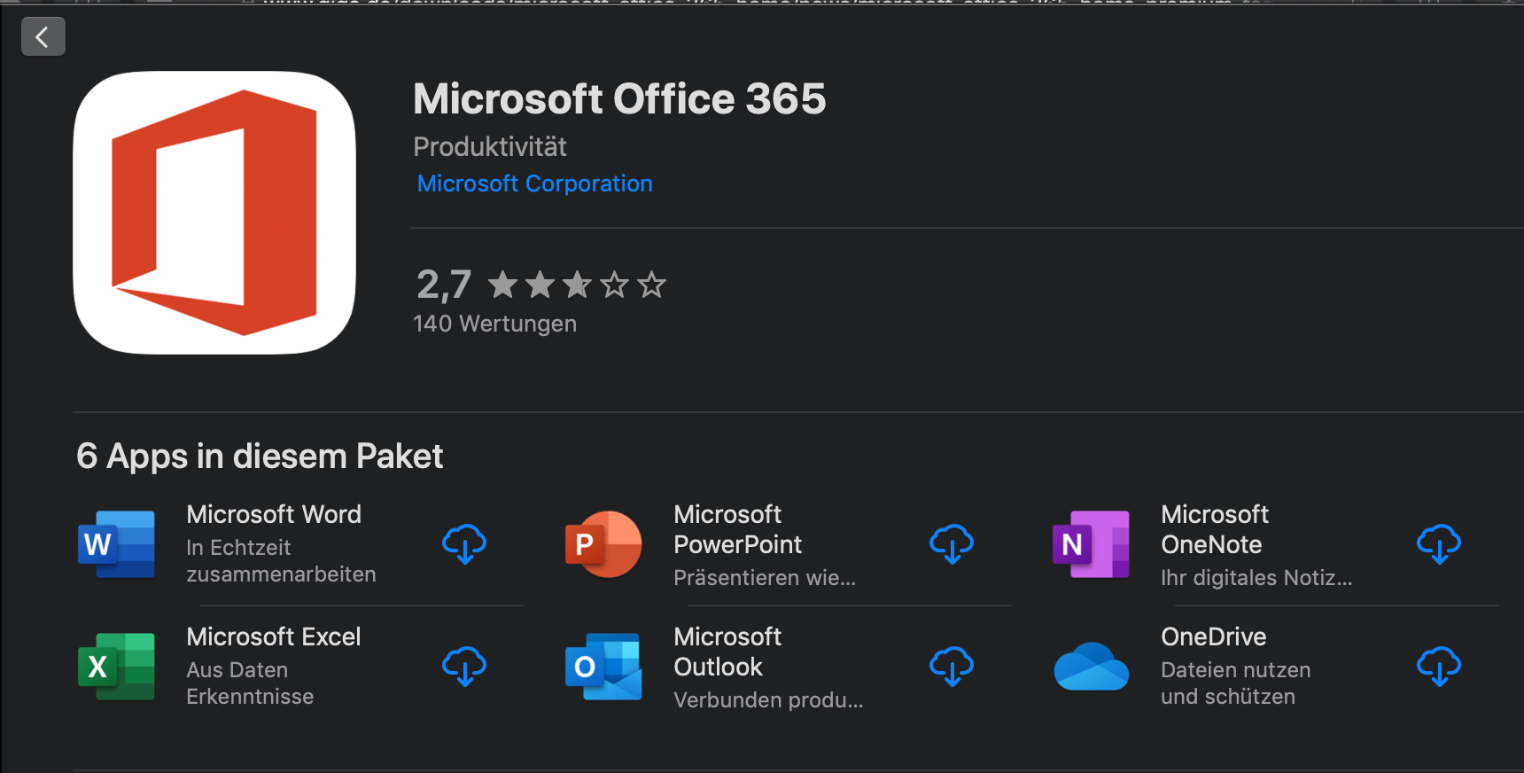Click 'Ihr digitales Notiz...' description
The width and height of the screenshot is (1524, 773).
tap(1256, 578)
